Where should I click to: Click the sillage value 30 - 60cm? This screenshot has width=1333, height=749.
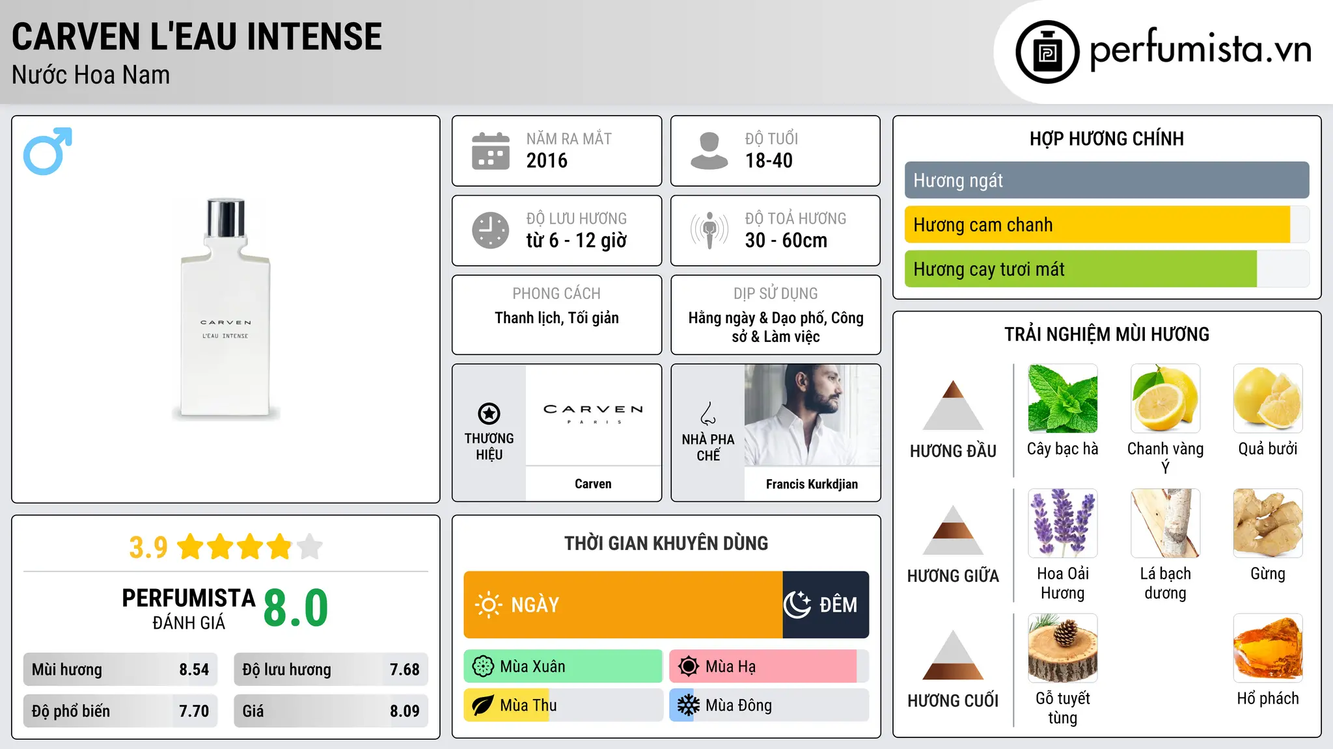(786, 241)
